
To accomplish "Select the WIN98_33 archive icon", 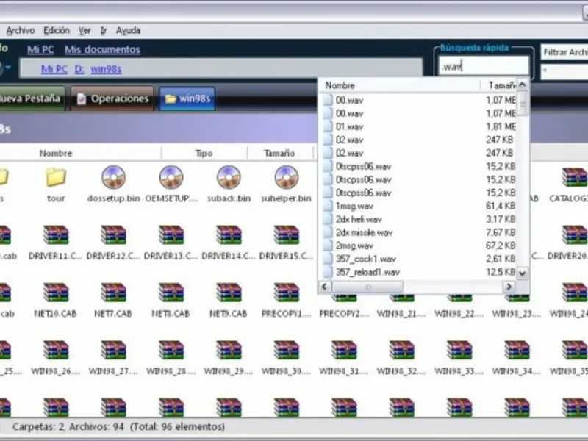I will point(459,351).
